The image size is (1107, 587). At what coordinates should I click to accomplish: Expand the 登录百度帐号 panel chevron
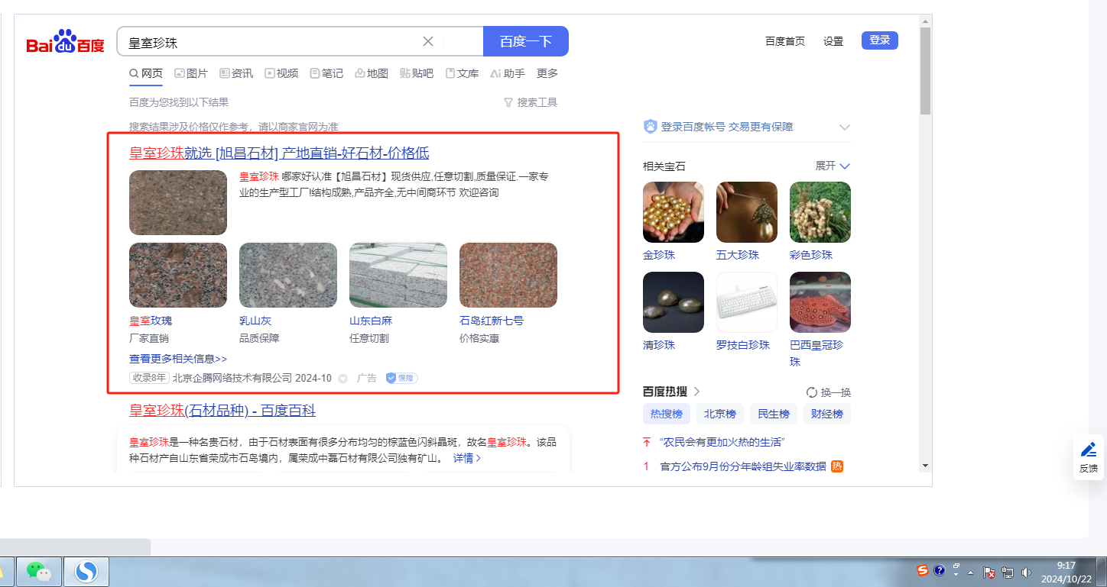(x=844, y=127)
